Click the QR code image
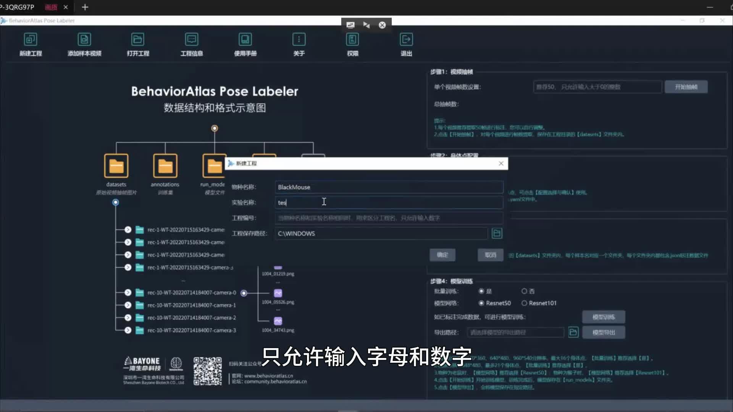This screenshot has height=412, width=733. [207, 371]
